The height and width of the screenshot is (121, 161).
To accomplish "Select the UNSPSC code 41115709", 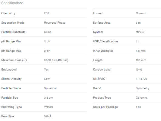I will point(141,79).
